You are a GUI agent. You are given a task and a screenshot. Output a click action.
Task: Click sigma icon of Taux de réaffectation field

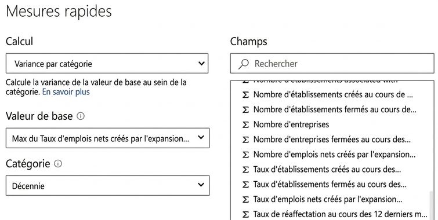245,215
